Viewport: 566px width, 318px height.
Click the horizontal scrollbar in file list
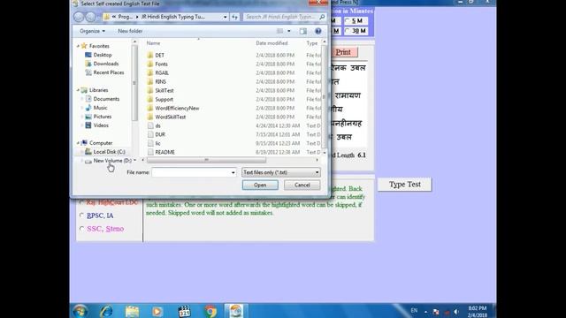[206, 160]
